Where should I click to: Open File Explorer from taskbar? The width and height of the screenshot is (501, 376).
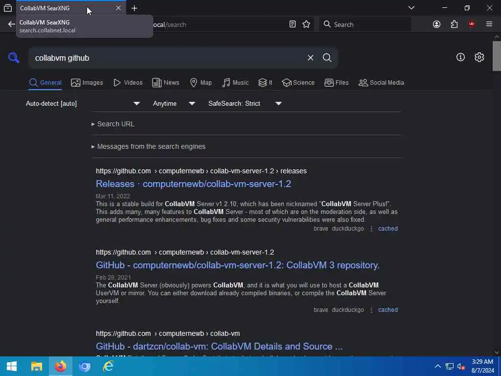pos(36,366)
